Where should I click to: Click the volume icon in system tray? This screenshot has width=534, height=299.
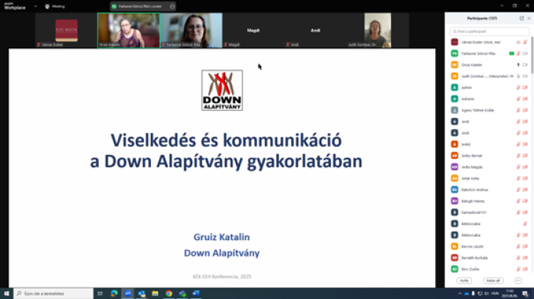tap(486, 293)
